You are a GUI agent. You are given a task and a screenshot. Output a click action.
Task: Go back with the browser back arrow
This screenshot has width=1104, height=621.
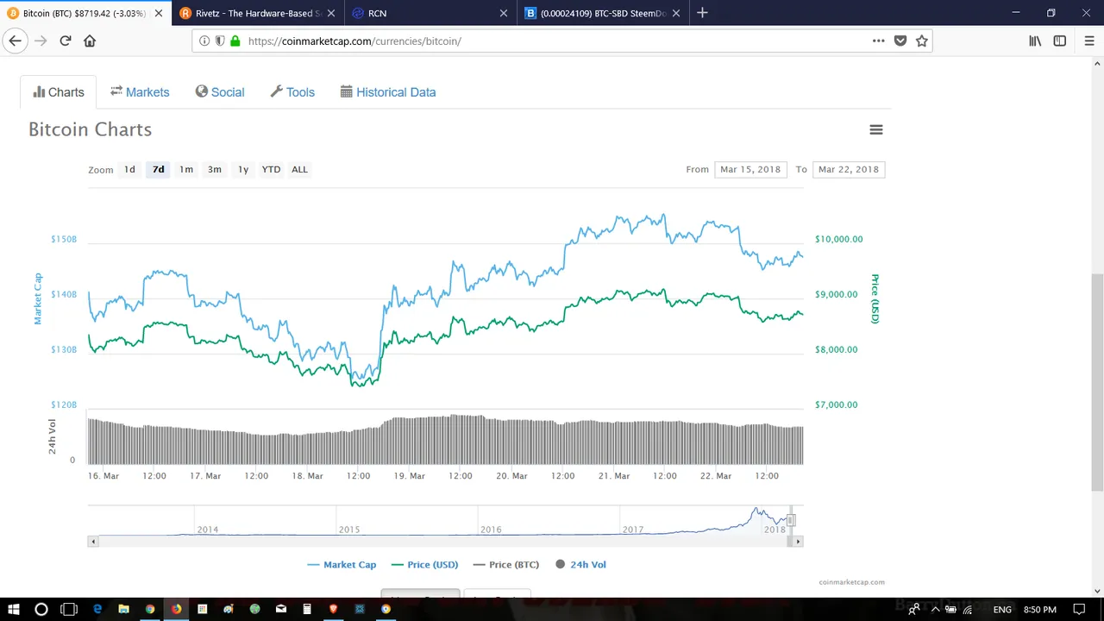pos(15,41)
